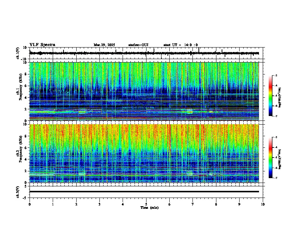
Task: Click the "6" tick on Time axis
Action: 170,204
